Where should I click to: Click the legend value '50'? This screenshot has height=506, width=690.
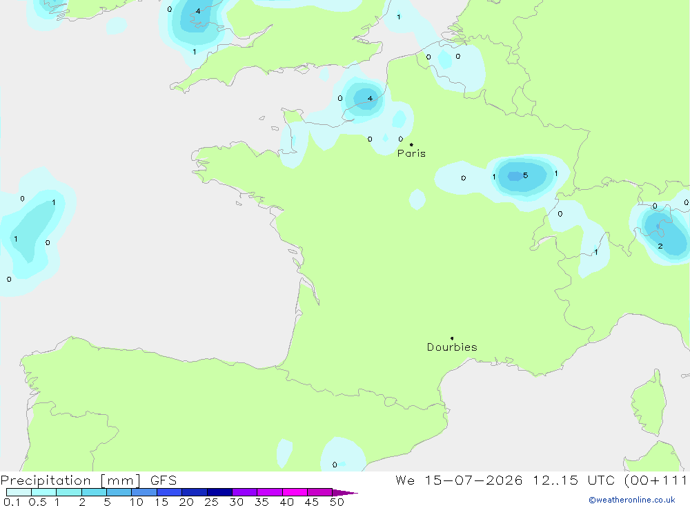[x=337, y=502]
